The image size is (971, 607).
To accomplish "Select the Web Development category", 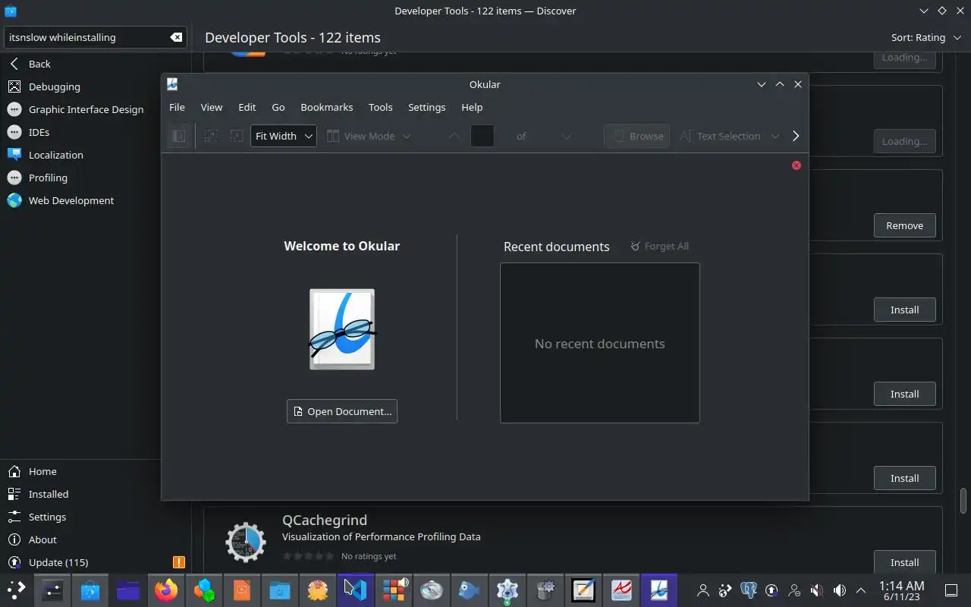I will (x=96, y=200).
